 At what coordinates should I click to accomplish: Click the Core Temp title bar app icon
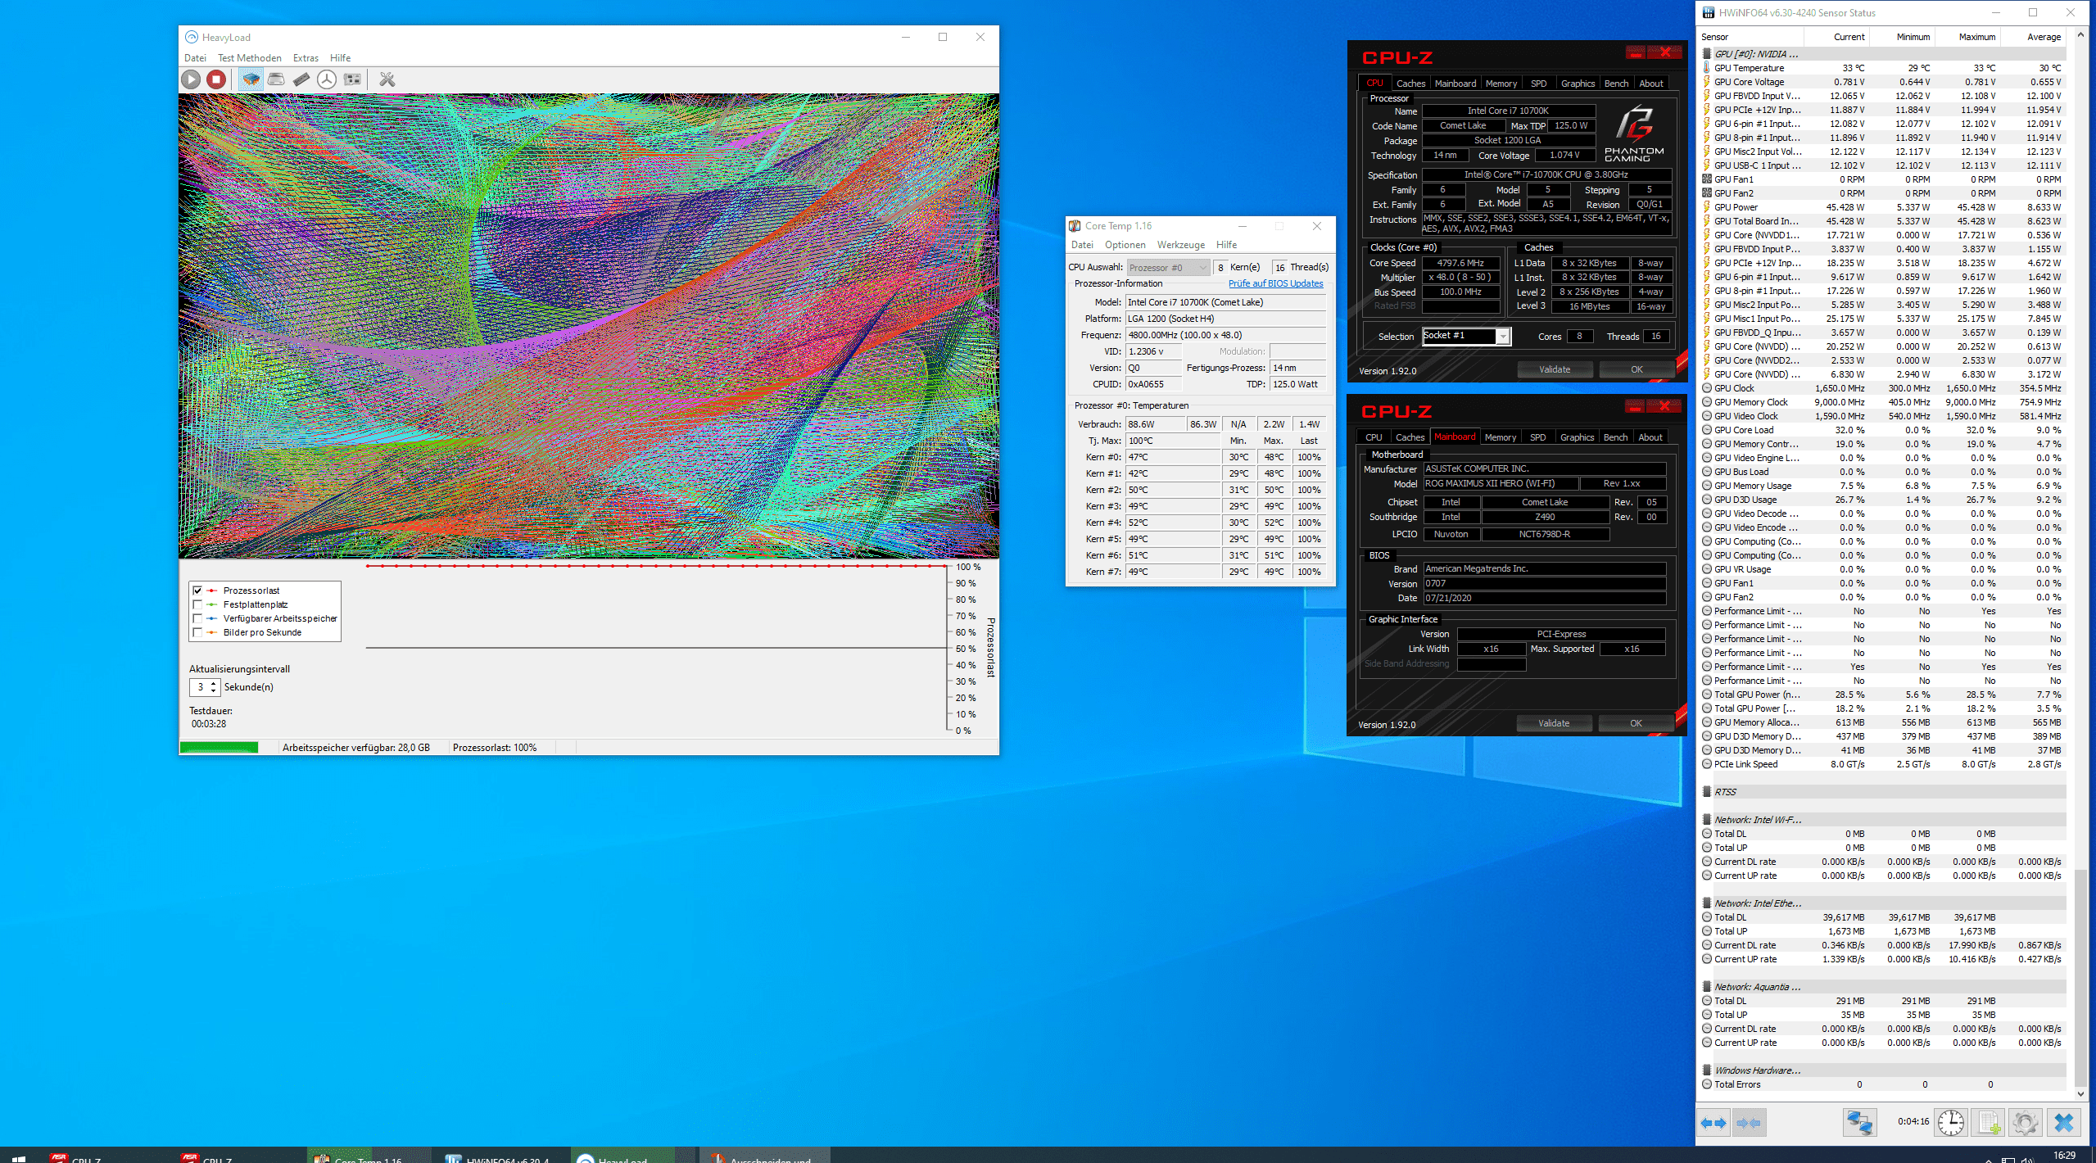tap(1075, 226)
